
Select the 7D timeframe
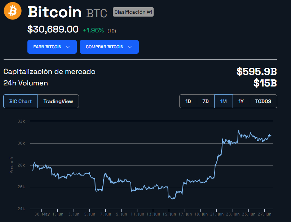click(x=205, y=101)
